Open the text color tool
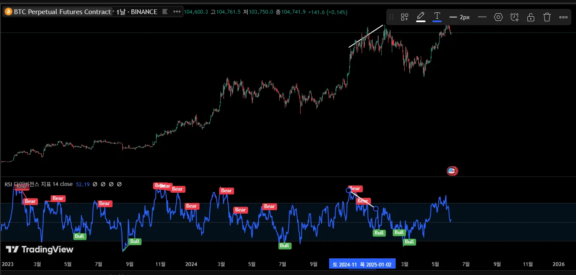 [x=437, y=17]
